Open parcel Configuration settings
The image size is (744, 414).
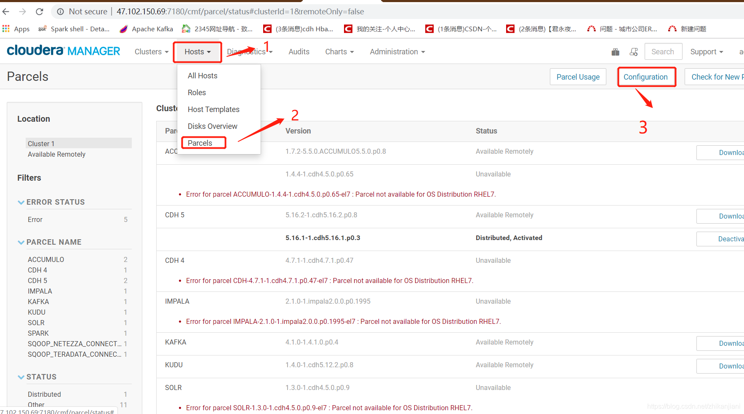click(x=645, y=77)
